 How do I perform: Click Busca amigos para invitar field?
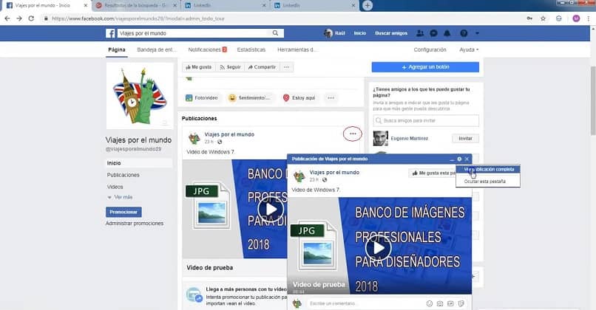pos(426,120)
